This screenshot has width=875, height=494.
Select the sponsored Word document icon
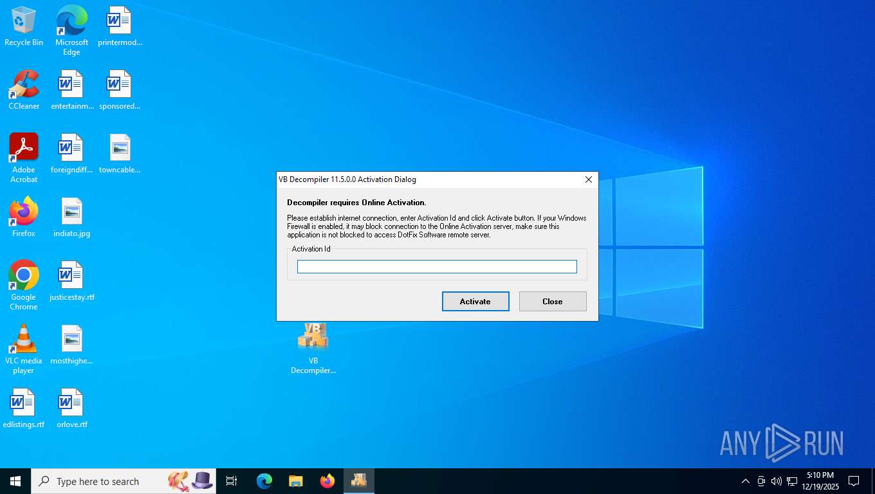120,90
